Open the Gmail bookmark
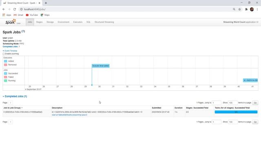Image resolution: width=261 pixels, height=147 pixels. click(x=18, y=15)
